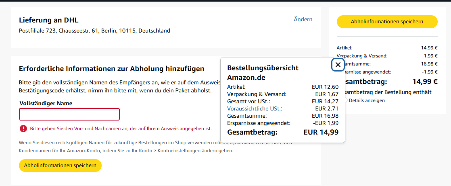Select sidebar 16,98 € Gesamtsumme value
The image size is (451, 186).
pos(429,64)
